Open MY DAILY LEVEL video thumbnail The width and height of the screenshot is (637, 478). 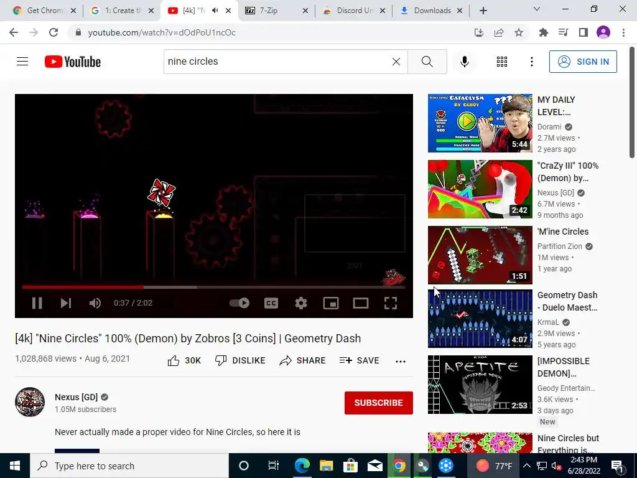coord(480,123)
